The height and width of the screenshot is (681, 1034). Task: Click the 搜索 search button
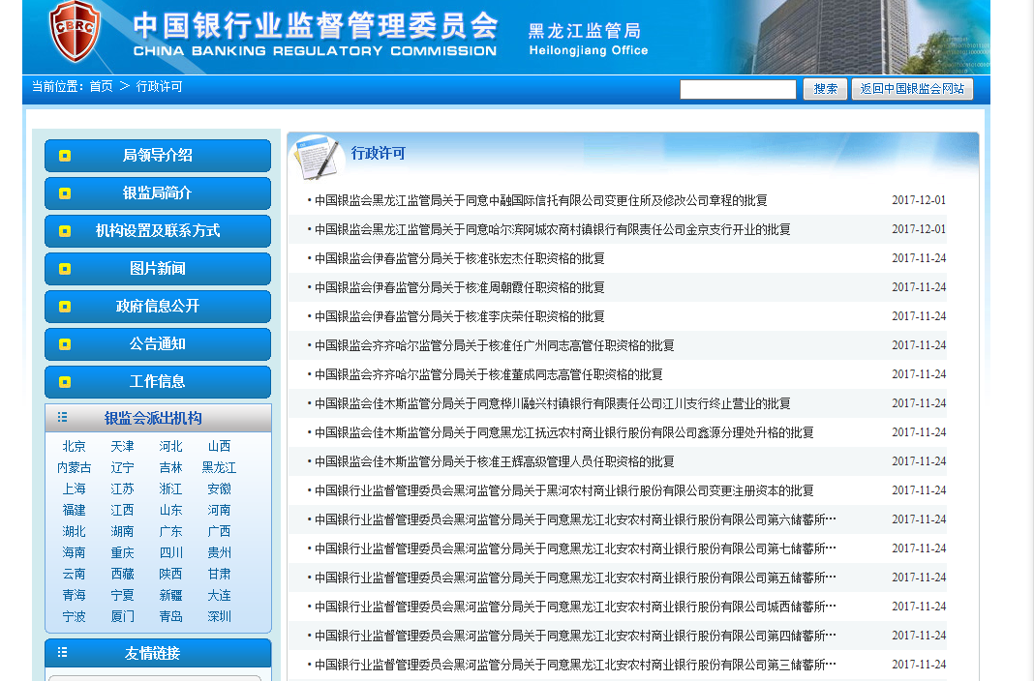pyautogui.click(x=825, y=89)
